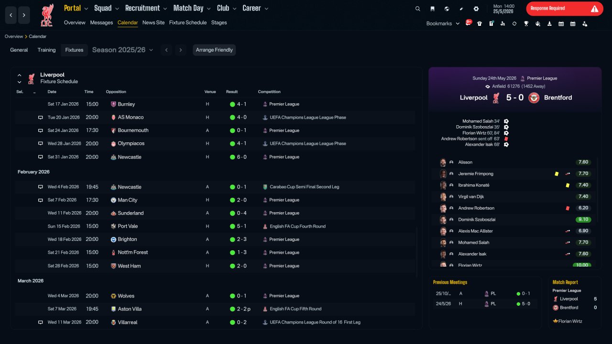612x344 pixels.
Task: Click the TV icon on the Man City row
Action: coord(41,200)
